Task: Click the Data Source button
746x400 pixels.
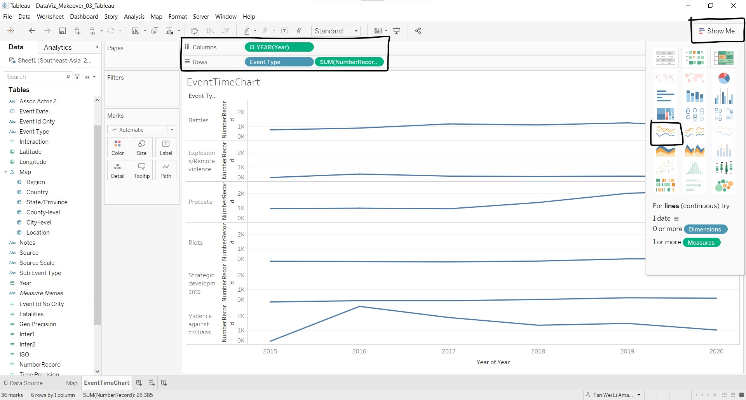Action: tap(23, 383)
